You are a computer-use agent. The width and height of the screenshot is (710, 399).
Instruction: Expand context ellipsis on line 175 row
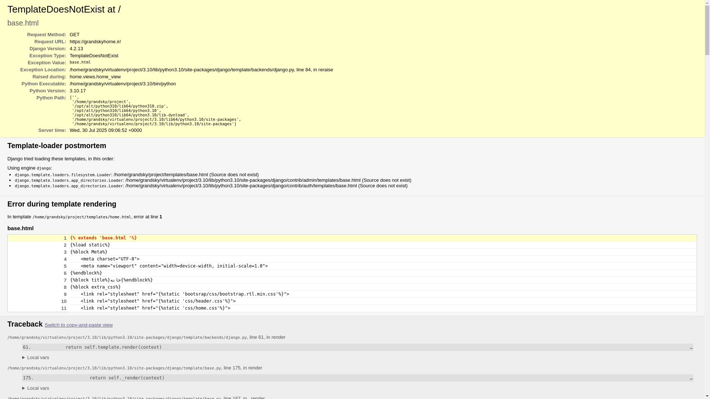[x=691, y=378]
